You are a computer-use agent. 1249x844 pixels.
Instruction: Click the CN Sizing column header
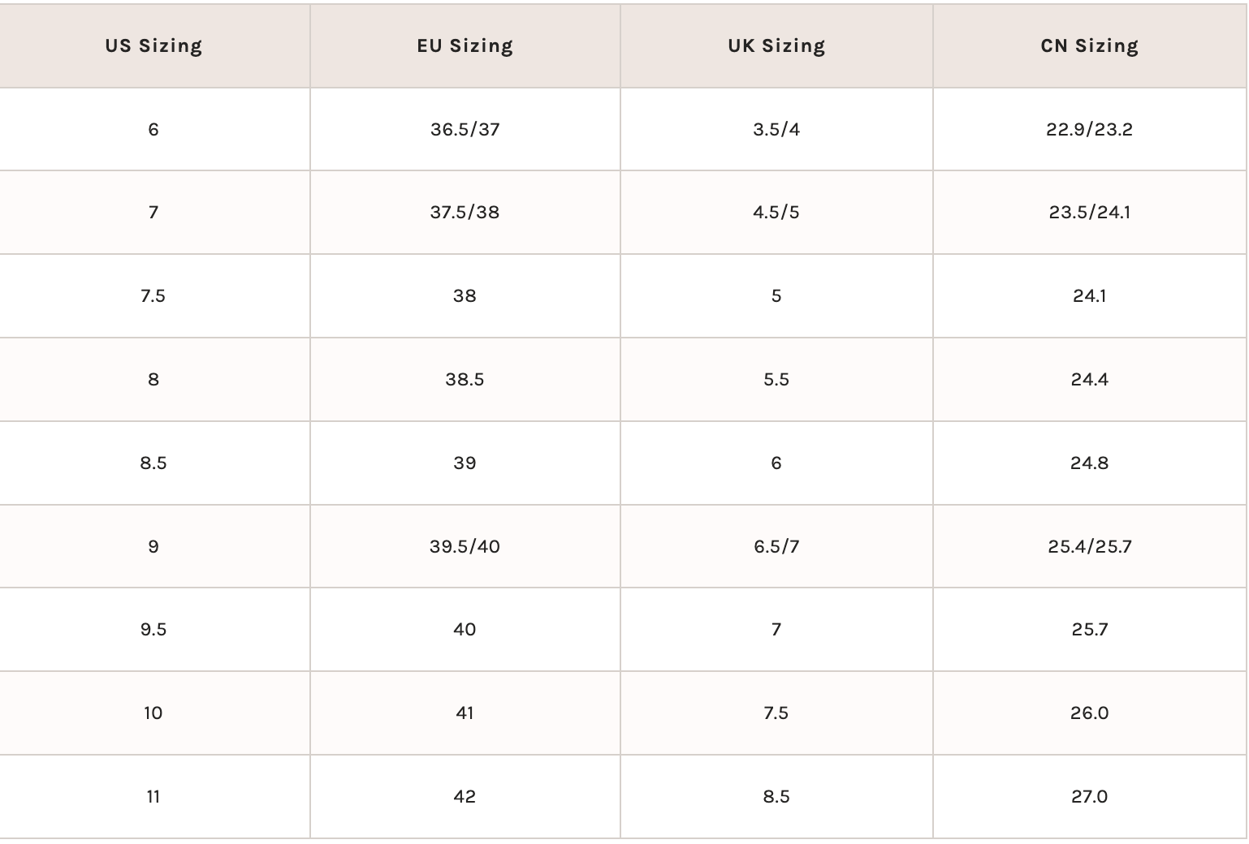[1089, 45]
